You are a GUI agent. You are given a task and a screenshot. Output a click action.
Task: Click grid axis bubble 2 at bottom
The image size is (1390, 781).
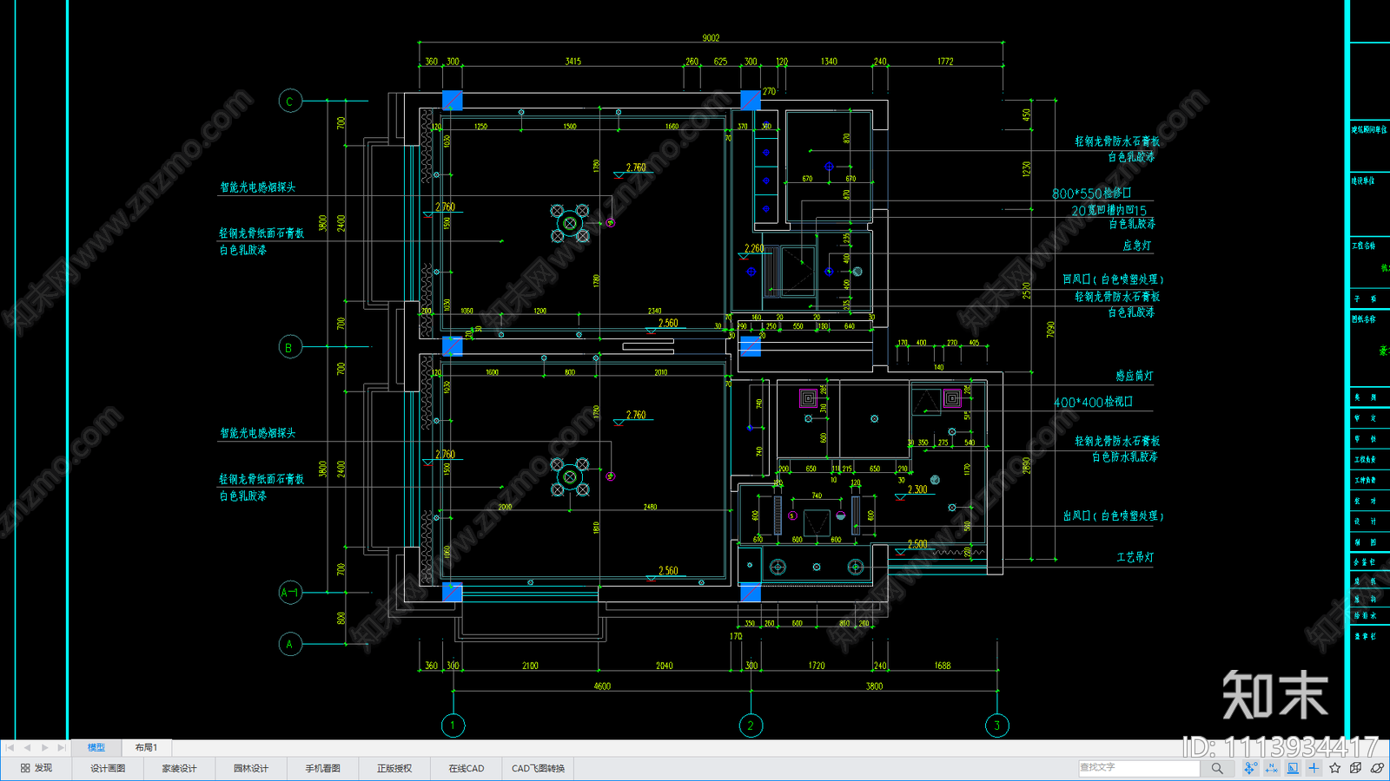point(751,725)
